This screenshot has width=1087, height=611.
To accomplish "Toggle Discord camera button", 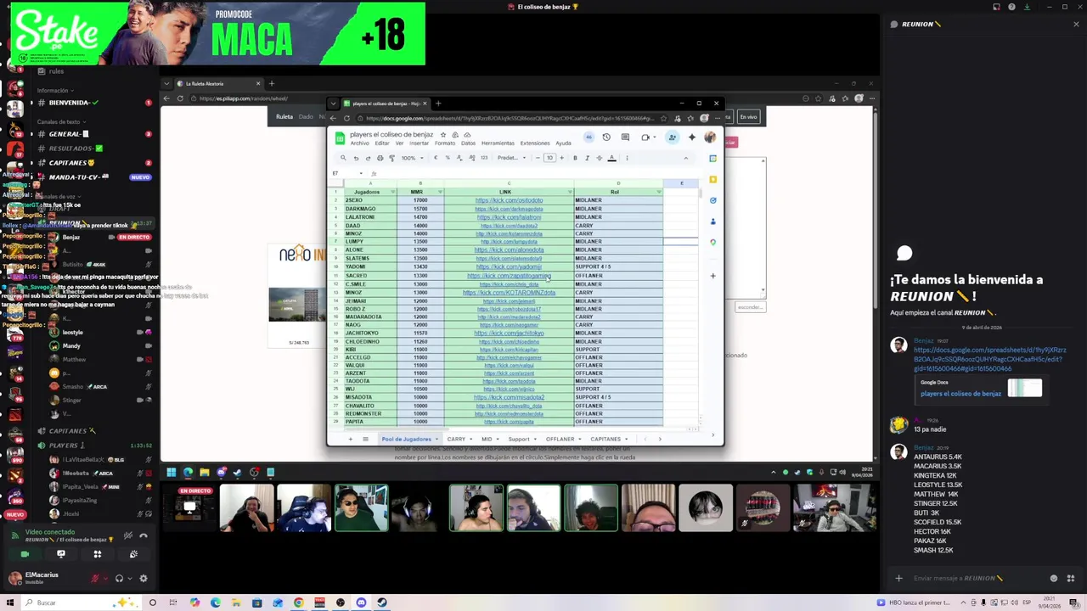I will 25,554.
